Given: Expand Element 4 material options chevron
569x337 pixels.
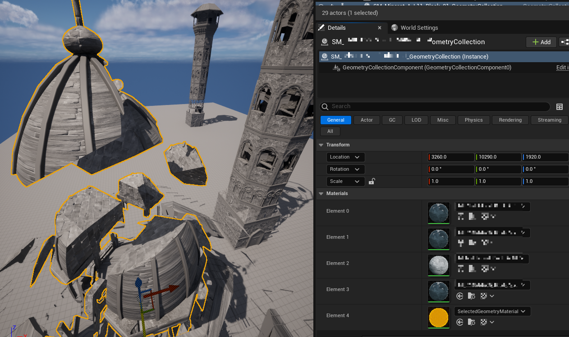Looking at the screenshot, I should pyautogui.click(x=492, y=322).
